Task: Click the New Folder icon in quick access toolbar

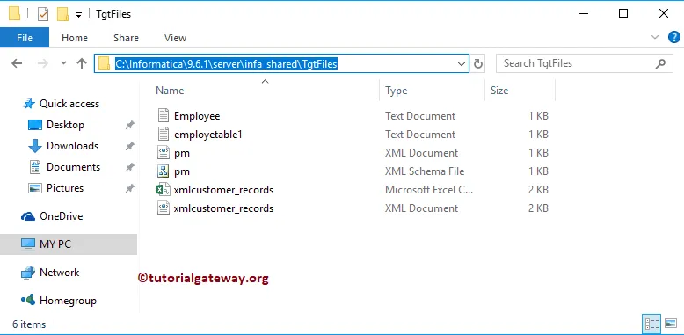Action: pos(62,14)
